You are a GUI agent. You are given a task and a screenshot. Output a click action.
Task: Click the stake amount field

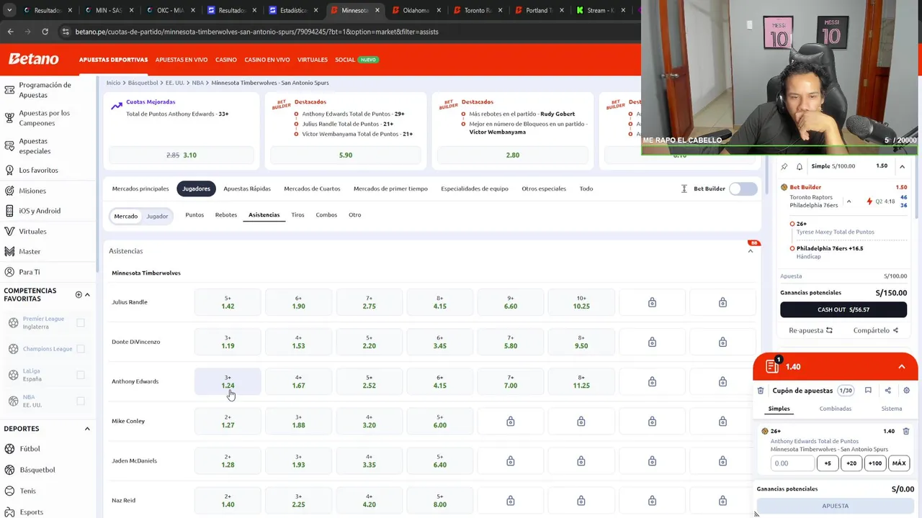pyautogui.click(x=792, y=463)
